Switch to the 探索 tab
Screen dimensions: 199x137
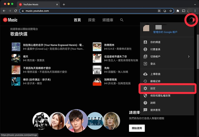[x=92, y=20]
